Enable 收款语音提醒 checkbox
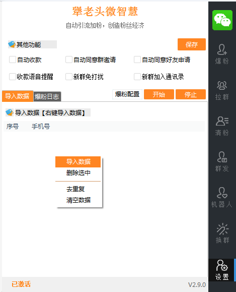The width and height of the screenshot is (236, 292). (13, 77)
